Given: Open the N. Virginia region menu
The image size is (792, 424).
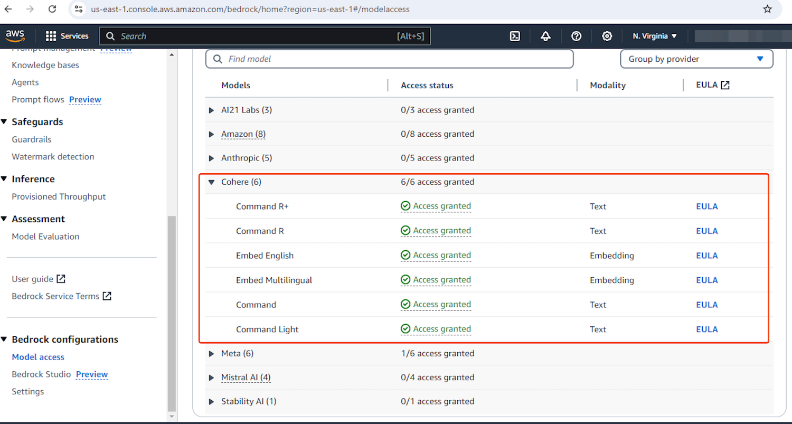Looking at the screenshot, I should point(655,36).
